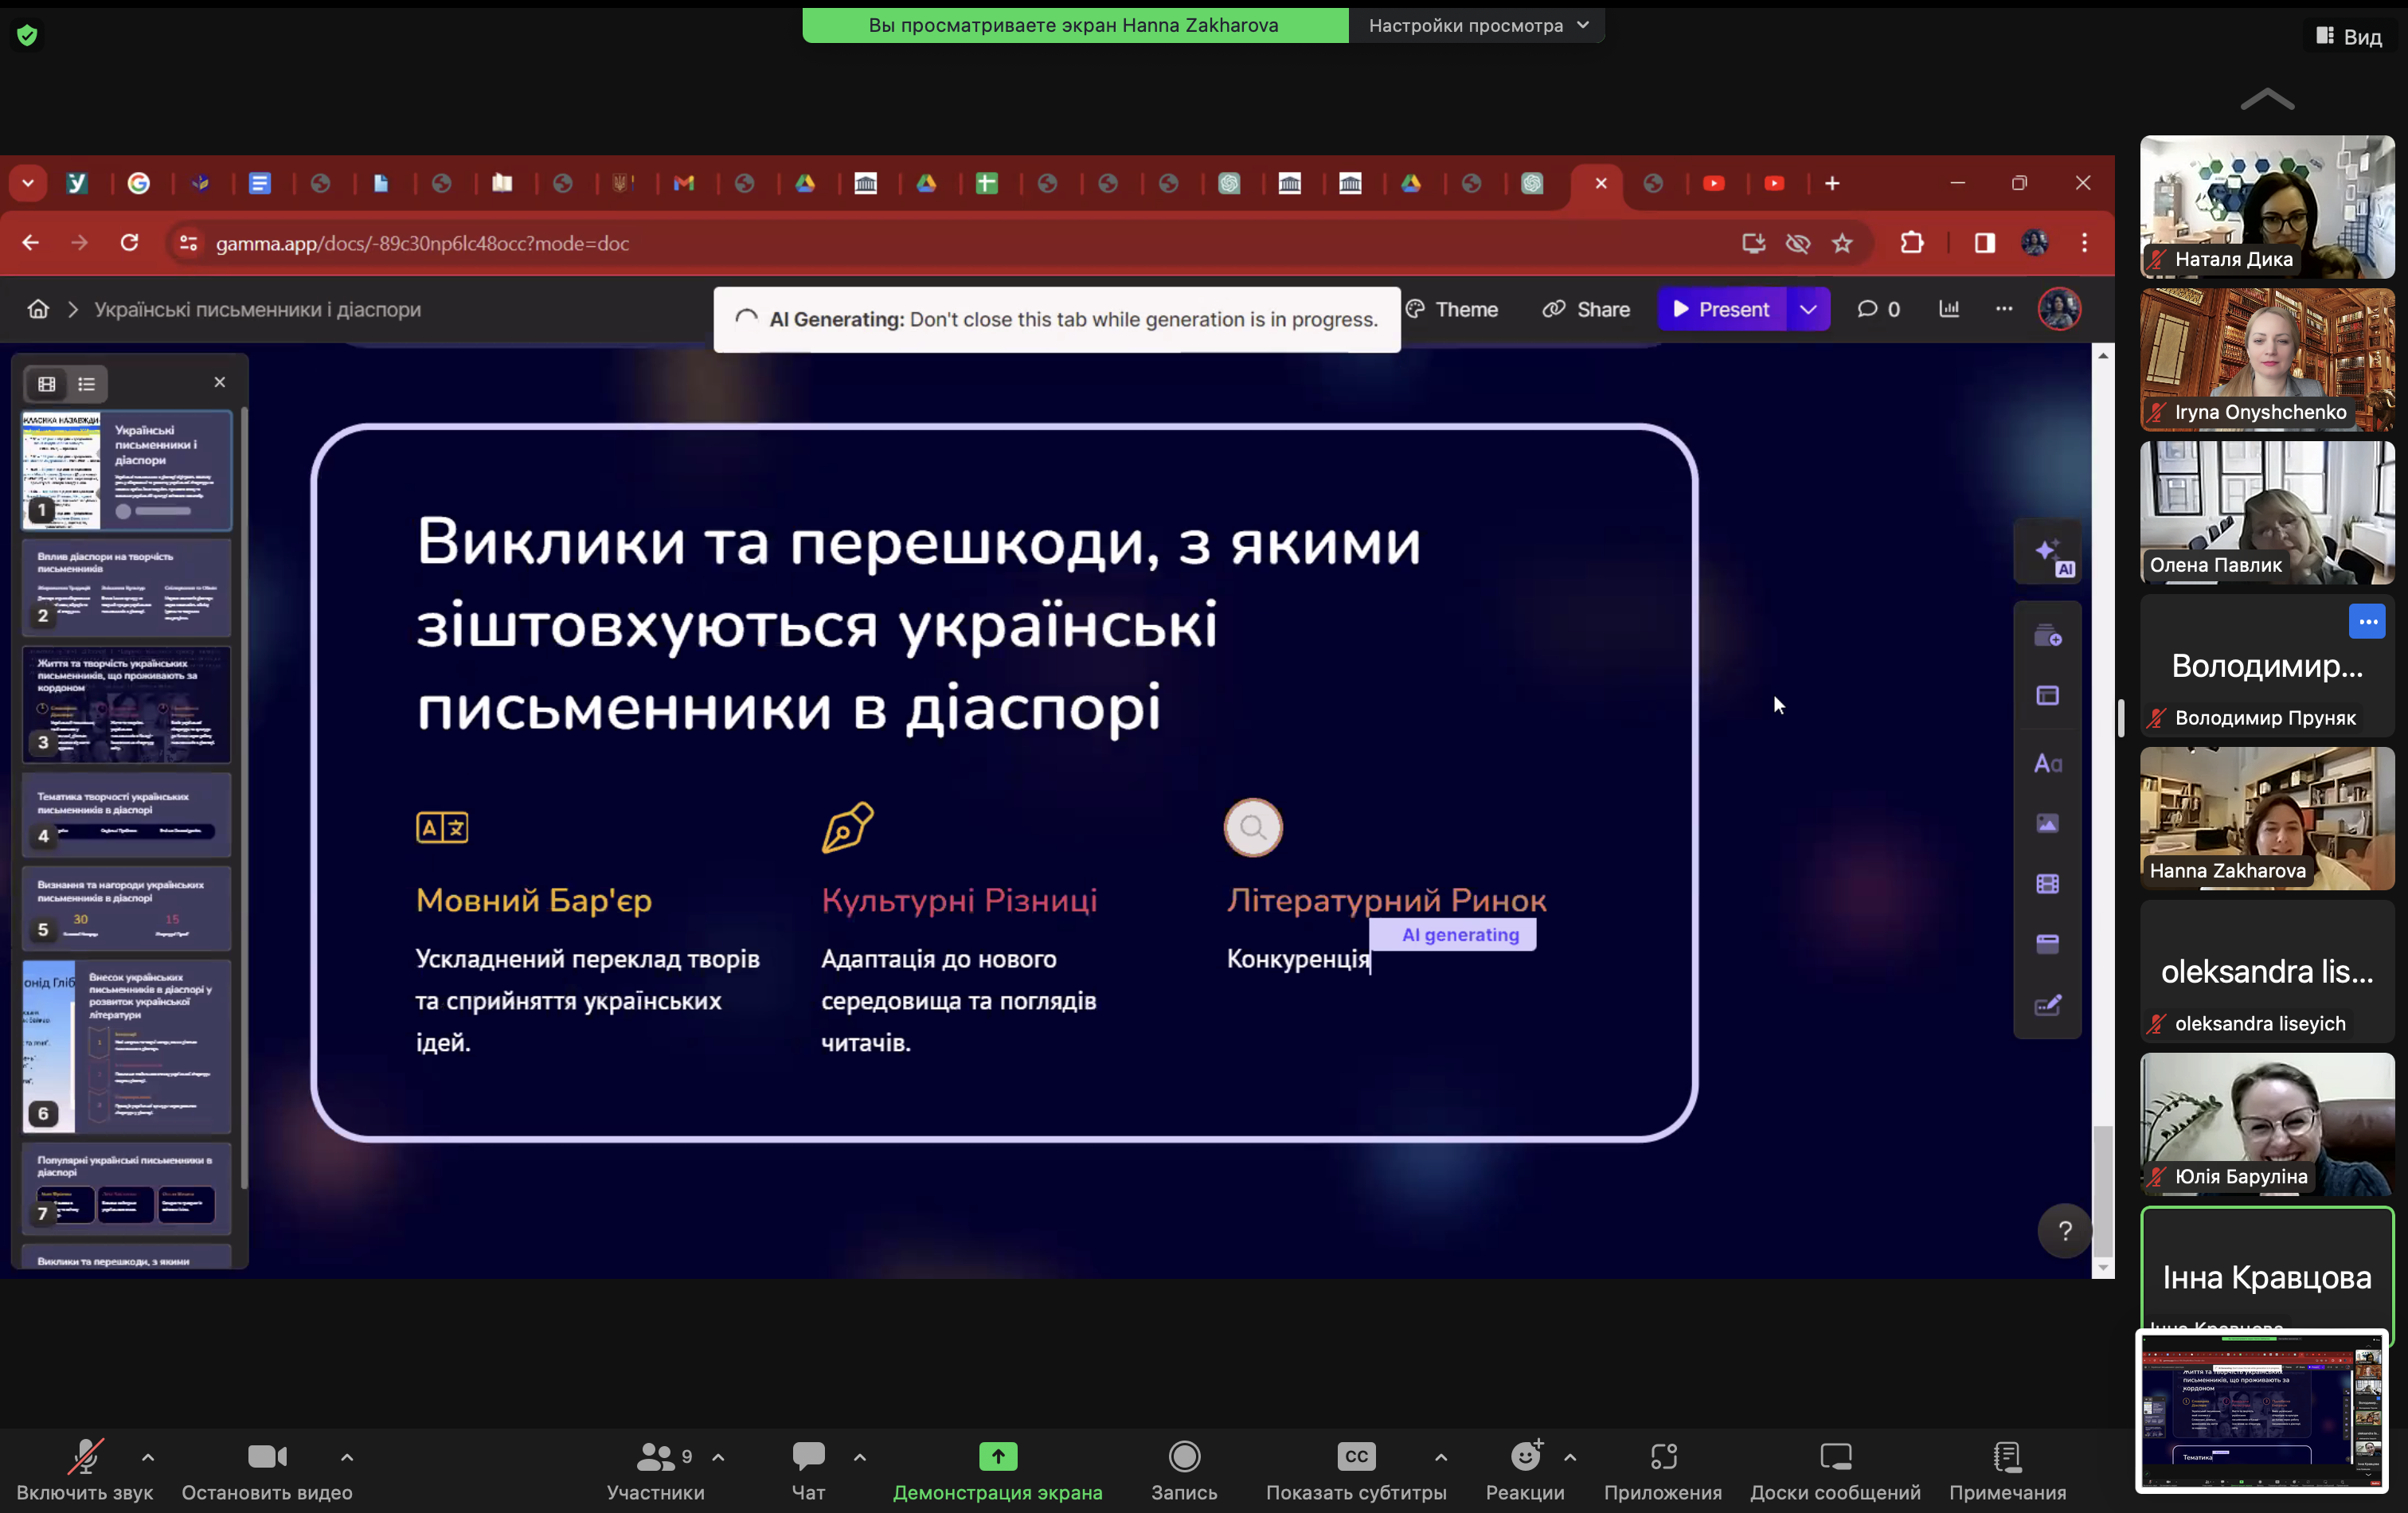Open Настройки просмотра dropdown
2408x1513 pixels.
click(x=1477, y=25)
